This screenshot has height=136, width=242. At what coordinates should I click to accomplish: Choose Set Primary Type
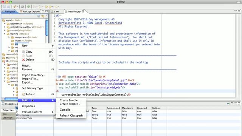(37, 88)
